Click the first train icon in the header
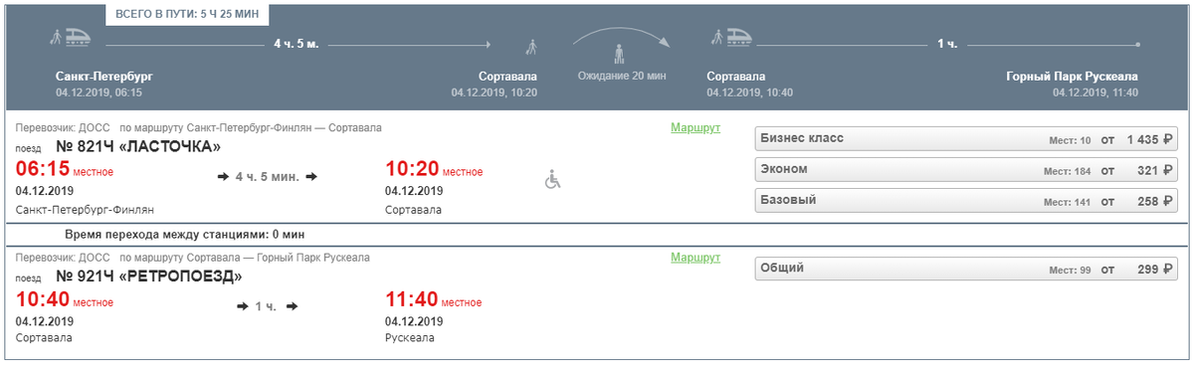Screen dimensions: 1194x368 pyautogui.click(x=73, y=38)
